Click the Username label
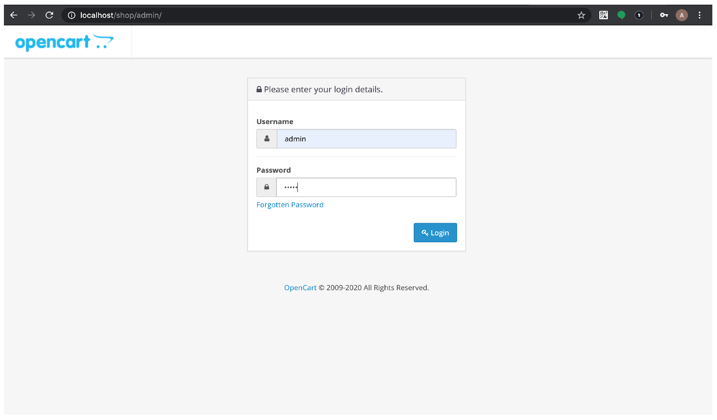Screen dimensions: 717x420 coord(275,121)
